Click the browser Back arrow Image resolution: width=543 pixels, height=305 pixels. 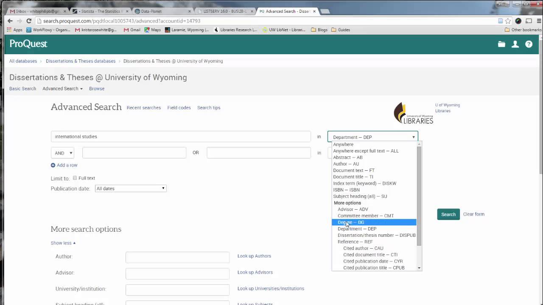[x=10, y=21]
